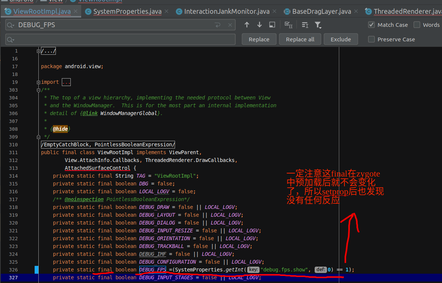Click DEBUG_LAYOUT on line 319

(157, 215)
